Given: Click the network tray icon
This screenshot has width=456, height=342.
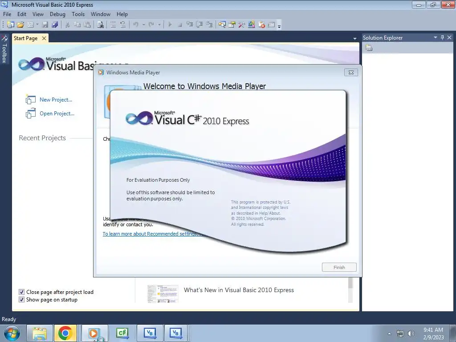Looking at the screenshot, I should pyautogui.click(x=400, y=334).
